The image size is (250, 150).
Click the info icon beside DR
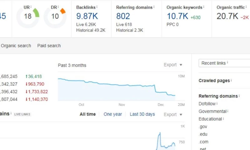[x=58, y=7]
